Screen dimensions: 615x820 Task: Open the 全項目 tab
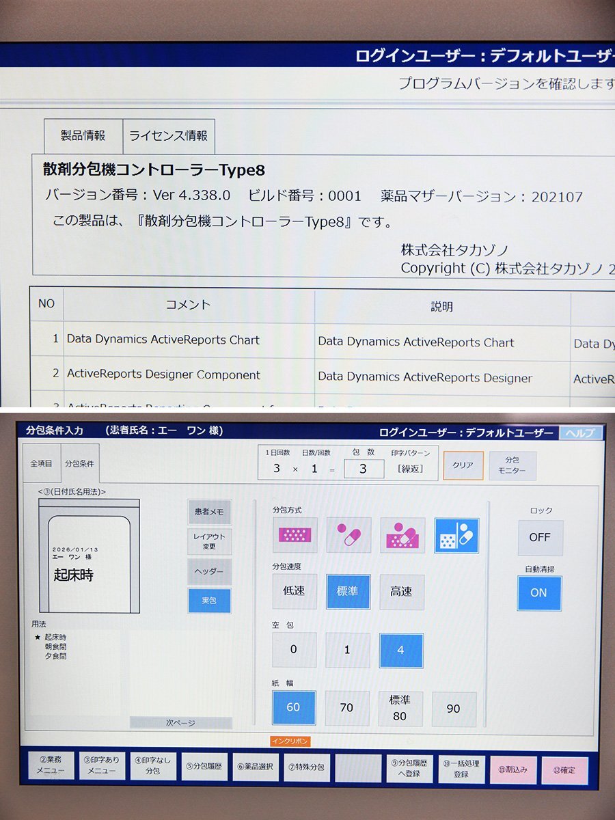(x=41, y=463)
